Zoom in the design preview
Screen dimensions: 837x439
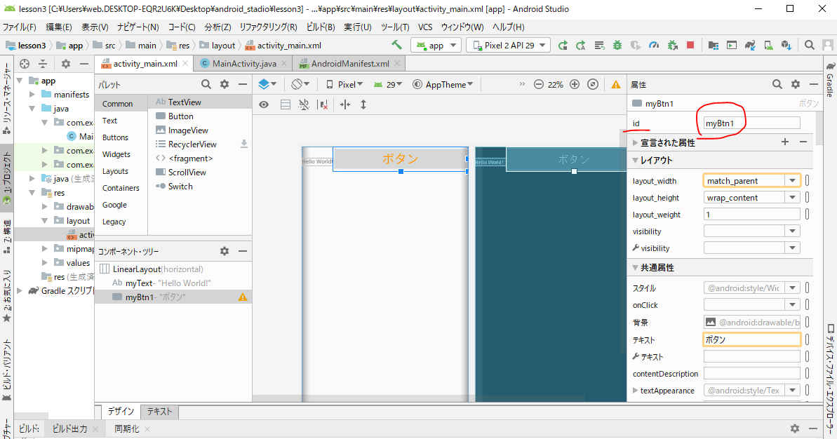pos(575,84)
